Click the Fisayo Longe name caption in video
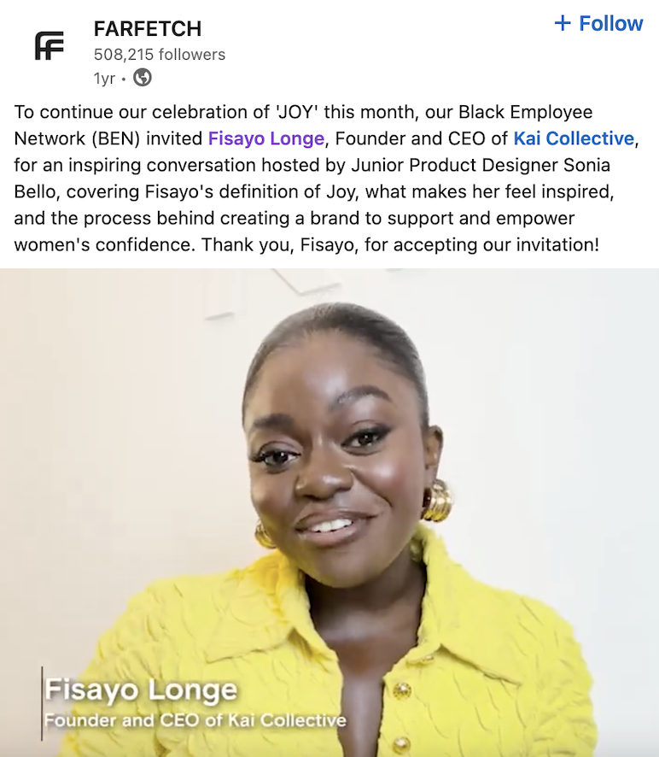The height and width of the screenshot is (757, 659). [x=141, y=690]
